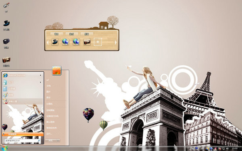The width and height of the screenshot is (242, 151).
Task: Open the camera shortcut on the desktop
Action: (x=6, y=60)
